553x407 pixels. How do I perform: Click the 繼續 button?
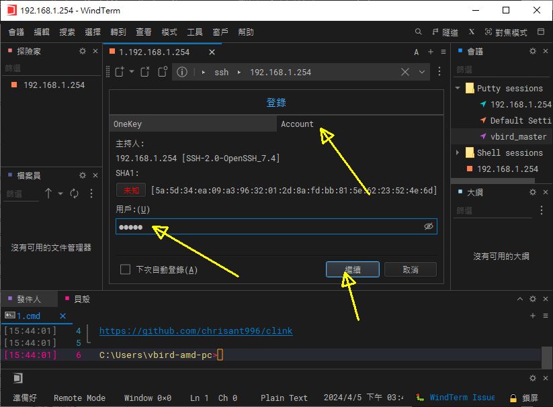click(353, 269)
